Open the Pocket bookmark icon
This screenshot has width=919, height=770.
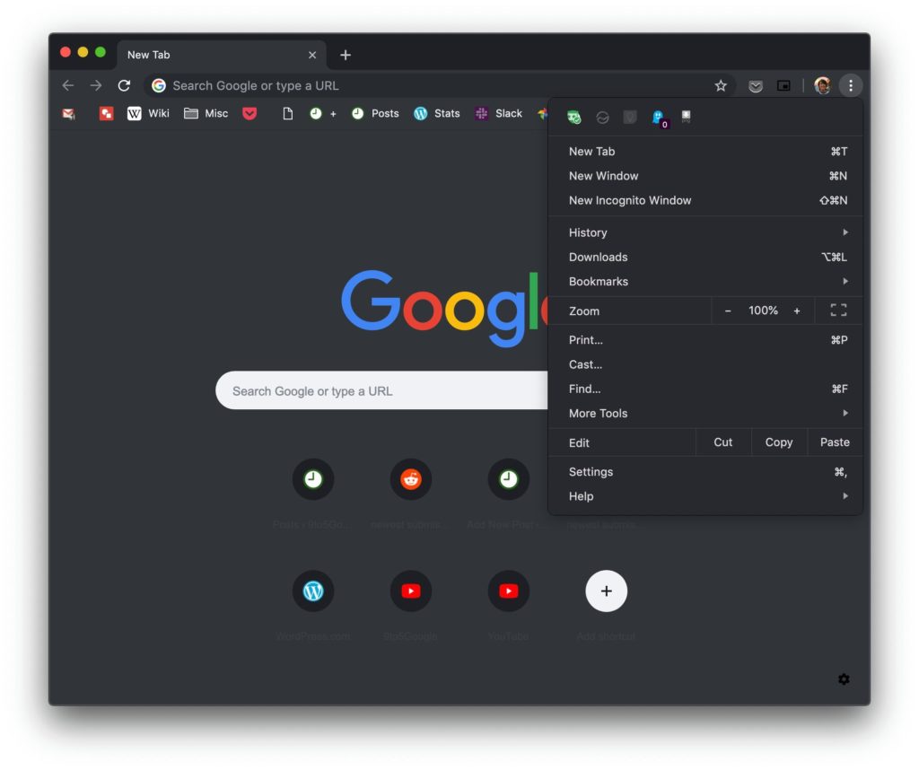[250, 113]
